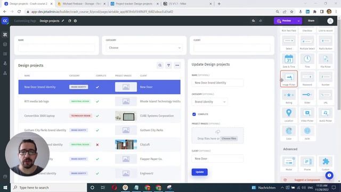
Task: Click the Name filter input field
Action: (56, 48)
